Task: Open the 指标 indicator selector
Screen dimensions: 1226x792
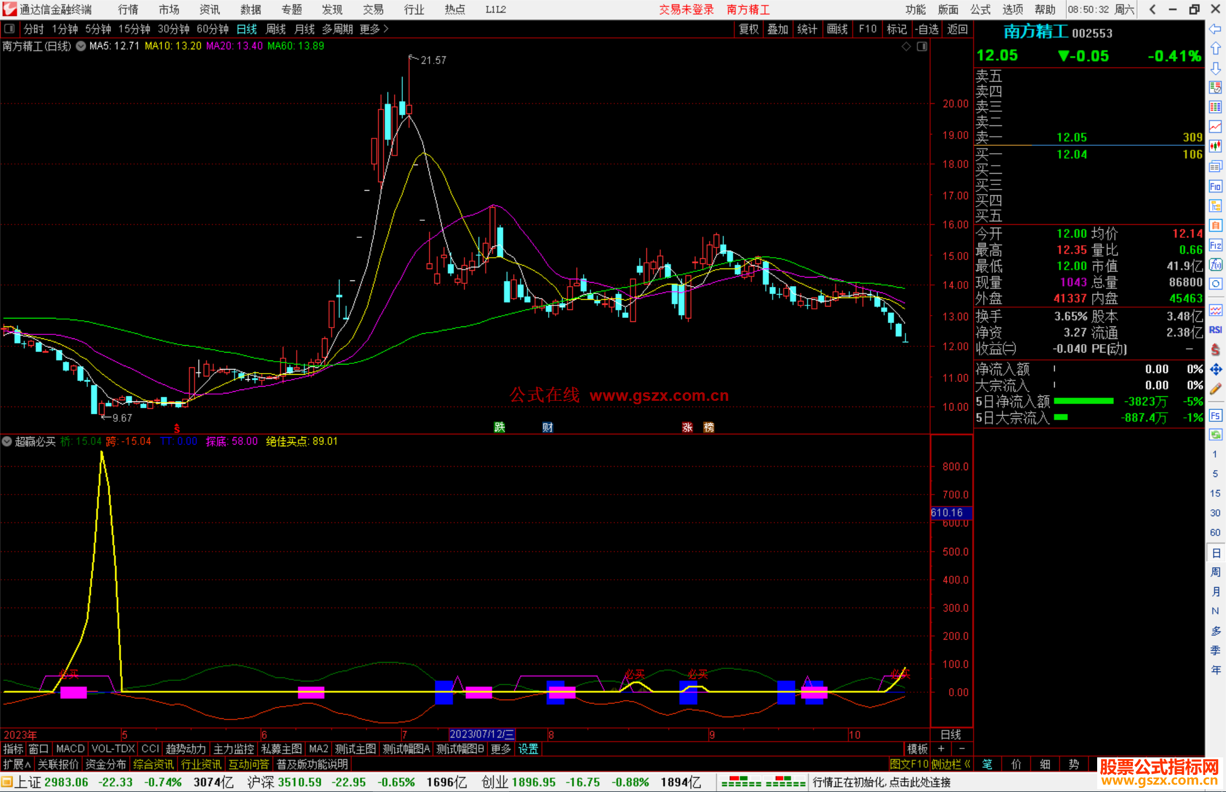Action: coord(13,749)
